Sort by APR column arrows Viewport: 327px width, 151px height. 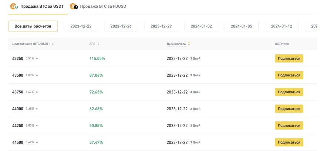(x=98, y=44)
